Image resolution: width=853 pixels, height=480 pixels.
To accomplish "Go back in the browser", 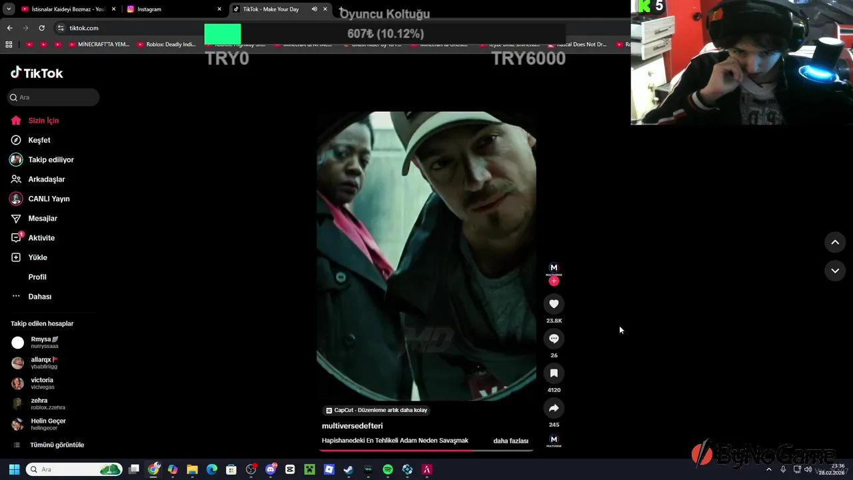I will tap(9, 28).
